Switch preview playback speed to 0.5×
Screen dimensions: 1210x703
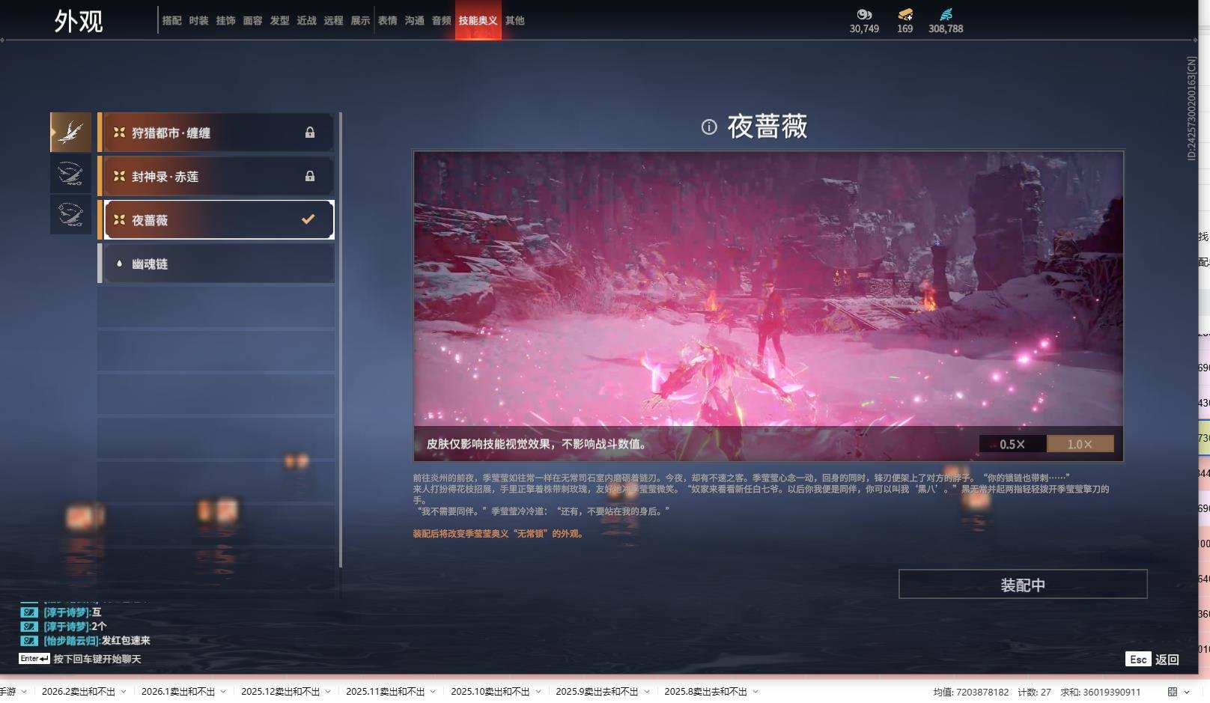tap(1012, 444)
